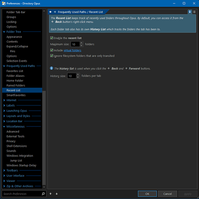Click the down arrow beside search box

[x=57, y=194]
